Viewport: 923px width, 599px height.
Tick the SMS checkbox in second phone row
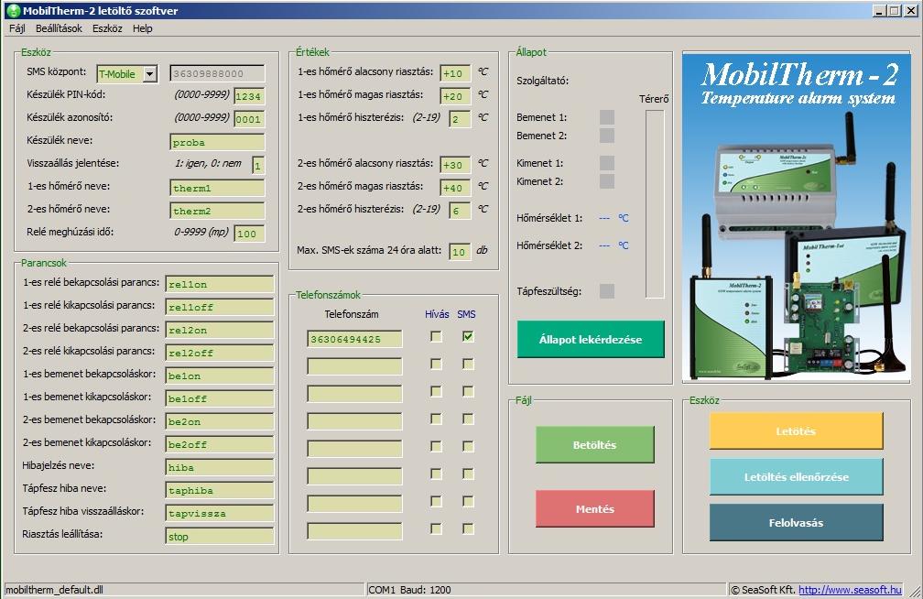click(468, 364)
